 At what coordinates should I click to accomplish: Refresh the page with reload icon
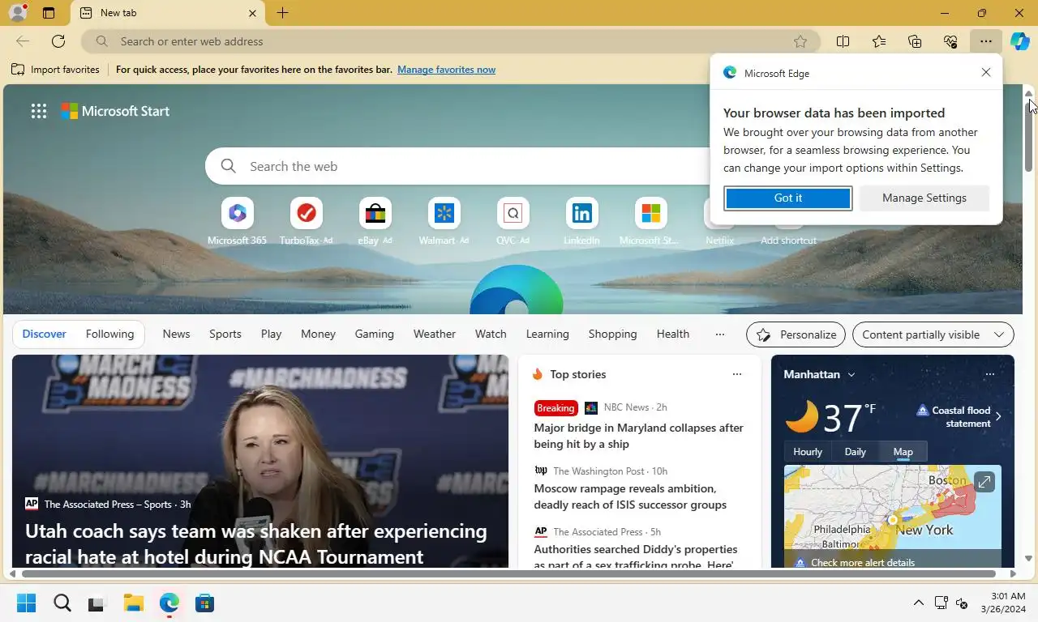tap(58, 41)
